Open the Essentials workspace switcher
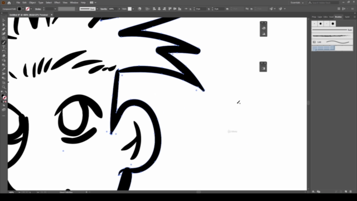Screen dimensions: 357x201 pos(297,3)
